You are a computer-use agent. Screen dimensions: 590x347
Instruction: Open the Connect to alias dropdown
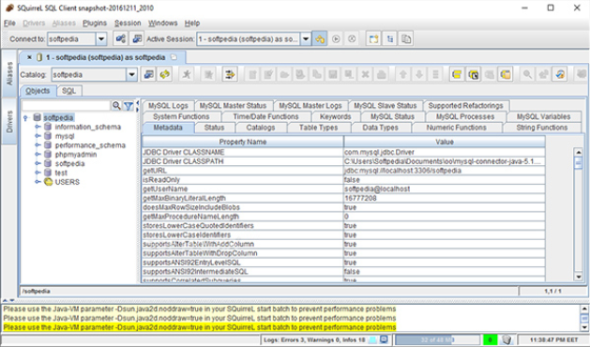[101, 39]
